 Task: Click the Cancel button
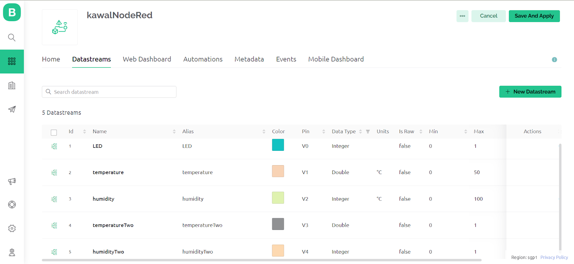tap(489, 16)
